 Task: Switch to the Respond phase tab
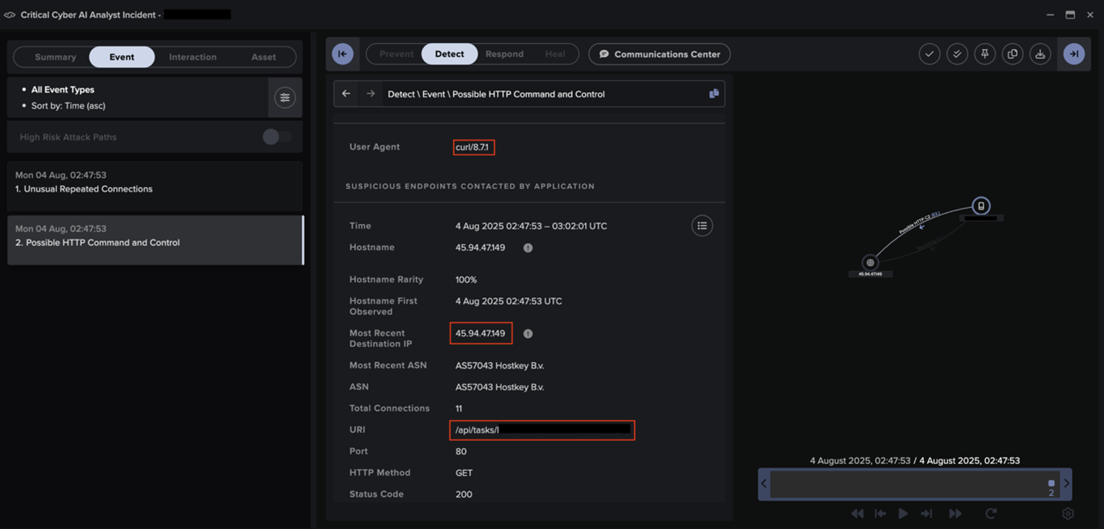504,54
